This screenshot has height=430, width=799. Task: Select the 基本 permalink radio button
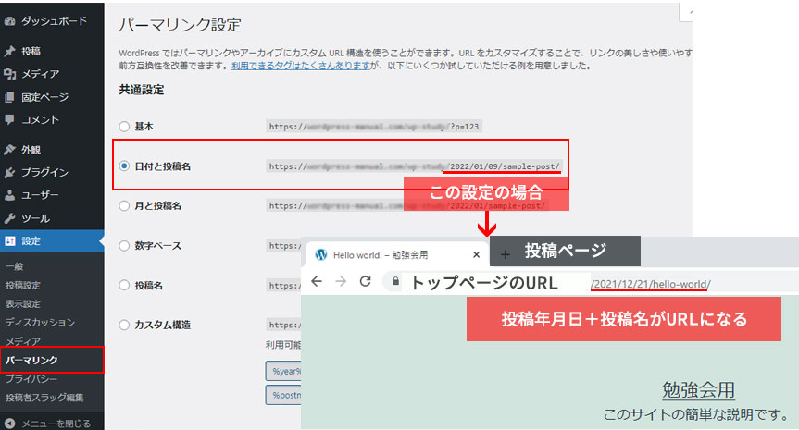point(124,126)
